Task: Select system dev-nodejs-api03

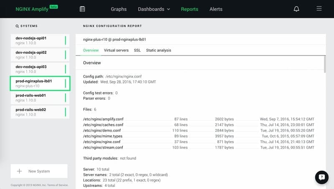Action: pos(40,69)
